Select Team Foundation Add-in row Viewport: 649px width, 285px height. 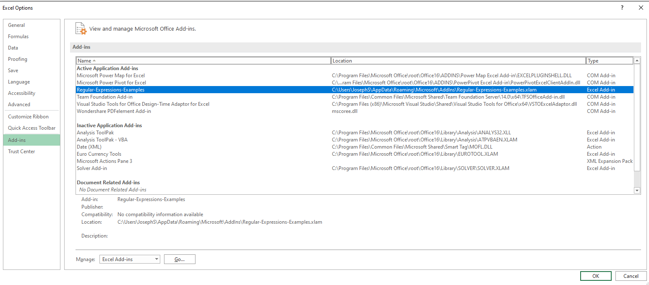(x=354, y=97)
